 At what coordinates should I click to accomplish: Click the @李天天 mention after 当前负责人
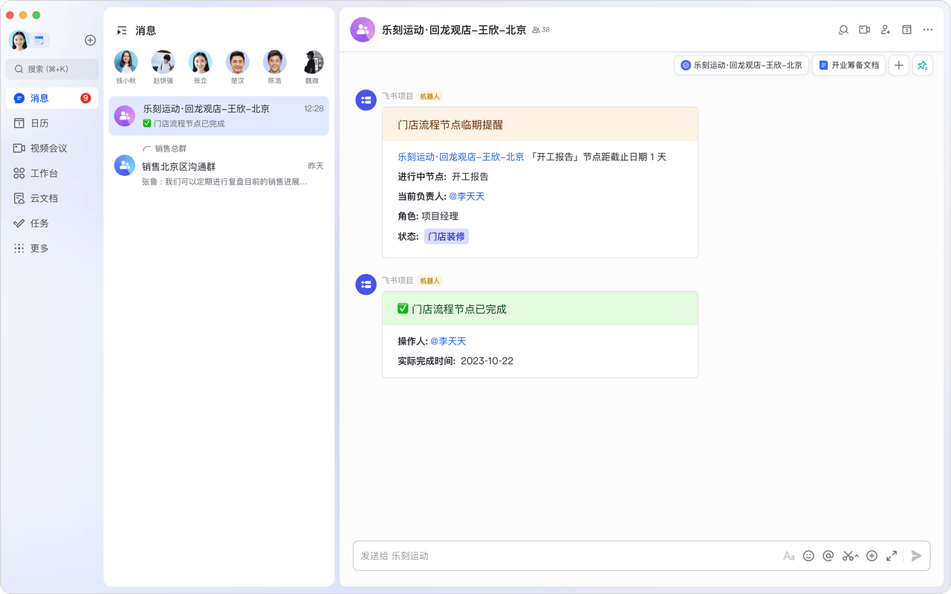[467, 196]
